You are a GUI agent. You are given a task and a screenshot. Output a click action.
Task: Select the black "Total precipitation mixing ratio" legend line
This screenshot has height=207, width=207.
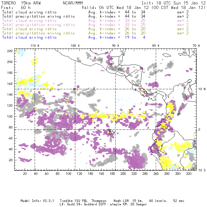pos(38,17)
